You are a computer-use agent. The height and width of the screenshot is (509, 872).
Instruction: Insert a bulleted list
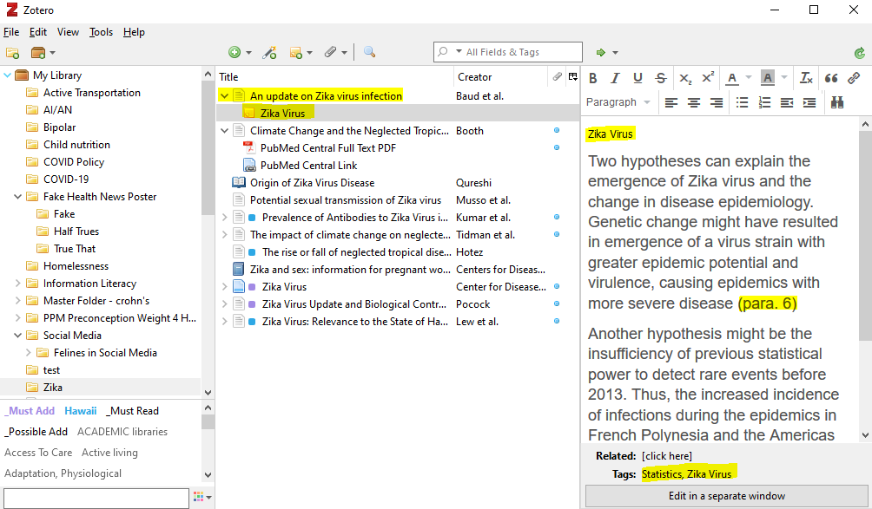pyautogui.click(x=742, y=102)
